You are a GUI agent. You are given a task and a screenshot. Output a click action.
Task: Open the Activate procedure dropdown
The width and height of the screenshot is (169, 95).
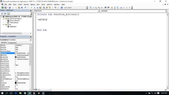[x=166, y=11]
